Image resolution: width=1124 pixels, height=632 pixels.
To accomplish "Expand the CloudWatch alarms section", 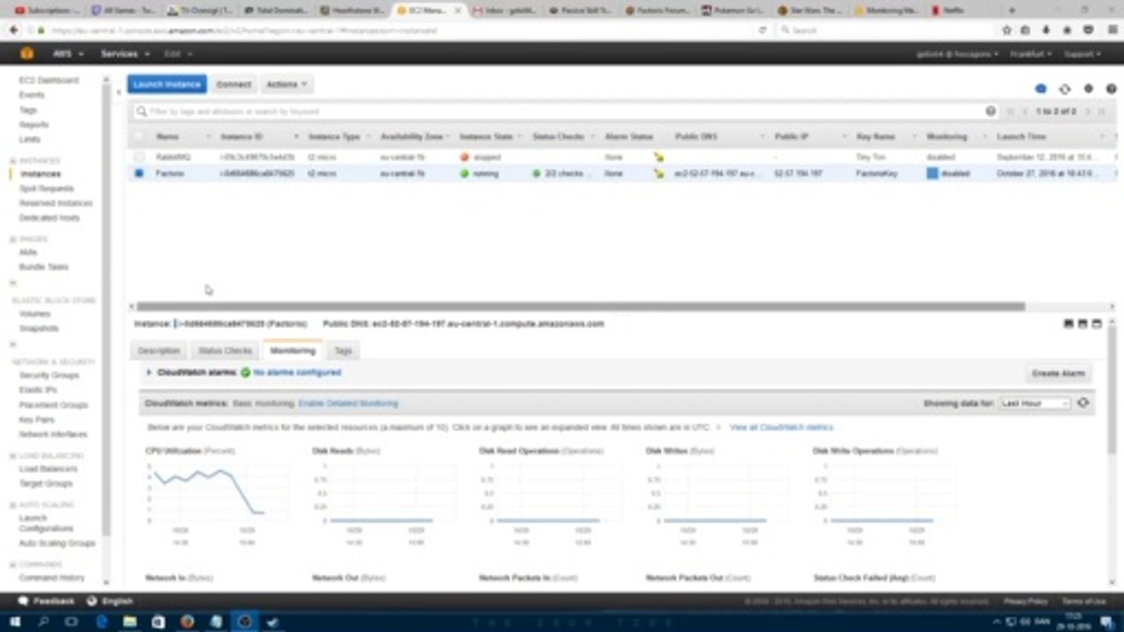I will click(149, 372).
